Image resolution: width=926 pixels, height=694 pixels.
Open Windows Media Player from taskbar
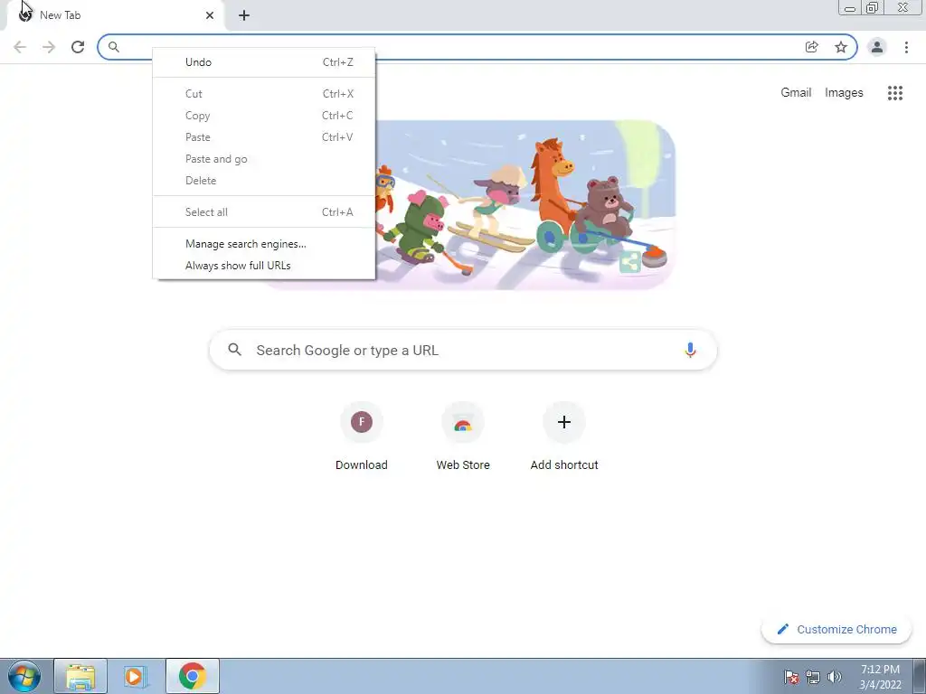pos(136,676)
